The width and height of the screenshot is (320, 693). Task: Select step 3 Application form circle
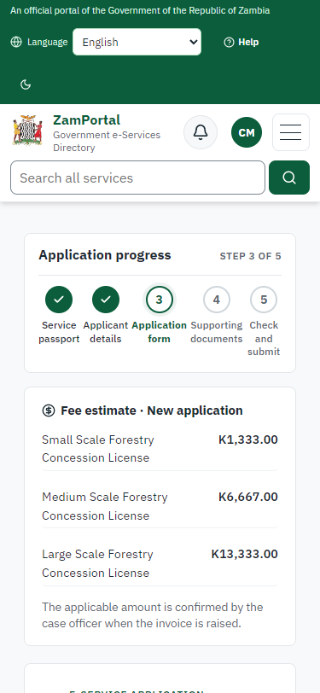[159, 300]
